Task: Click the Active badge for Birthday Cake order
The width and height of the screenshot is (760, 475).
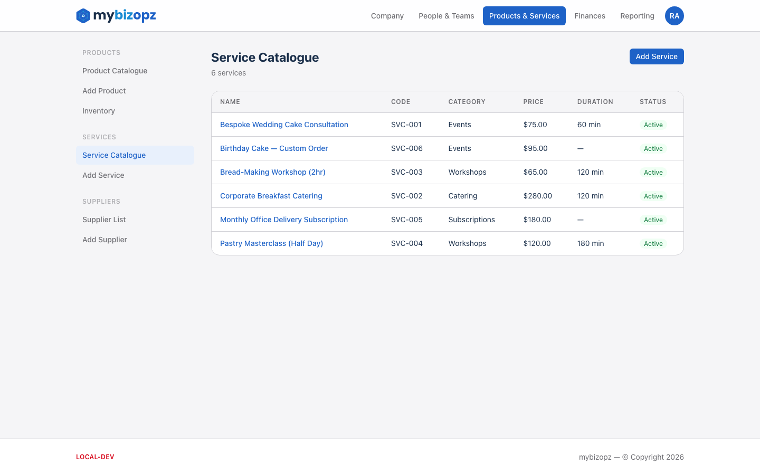Action: pos(653,148)
